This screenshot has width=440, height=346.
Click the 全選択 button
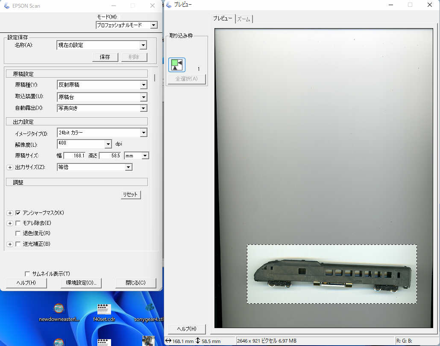(187, 79)
